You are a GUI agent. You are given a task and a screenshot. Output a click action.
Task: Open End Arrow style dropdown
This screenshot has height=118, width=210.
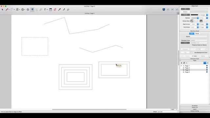[x=198, y=27]
